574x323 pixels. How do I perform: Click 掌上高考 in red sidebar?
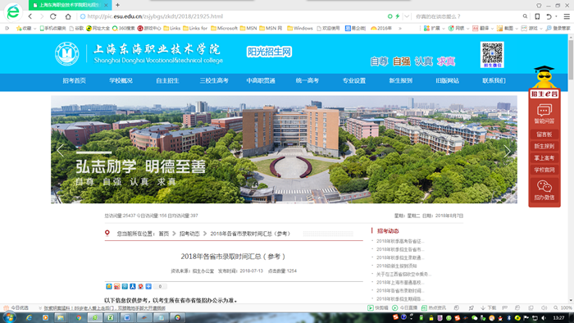point(544,158)
